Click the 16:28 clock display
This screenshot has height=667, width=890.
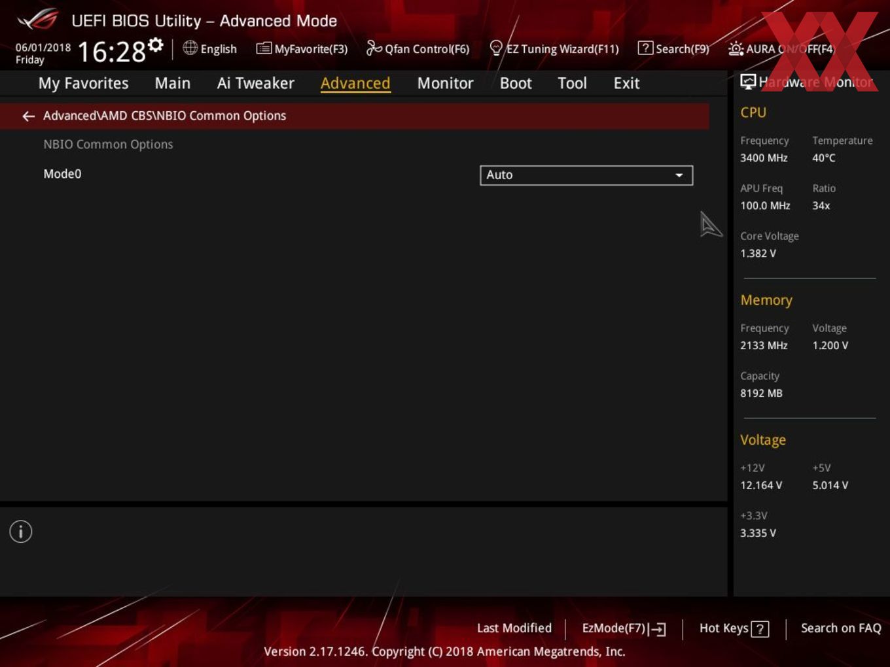(112, 52)
